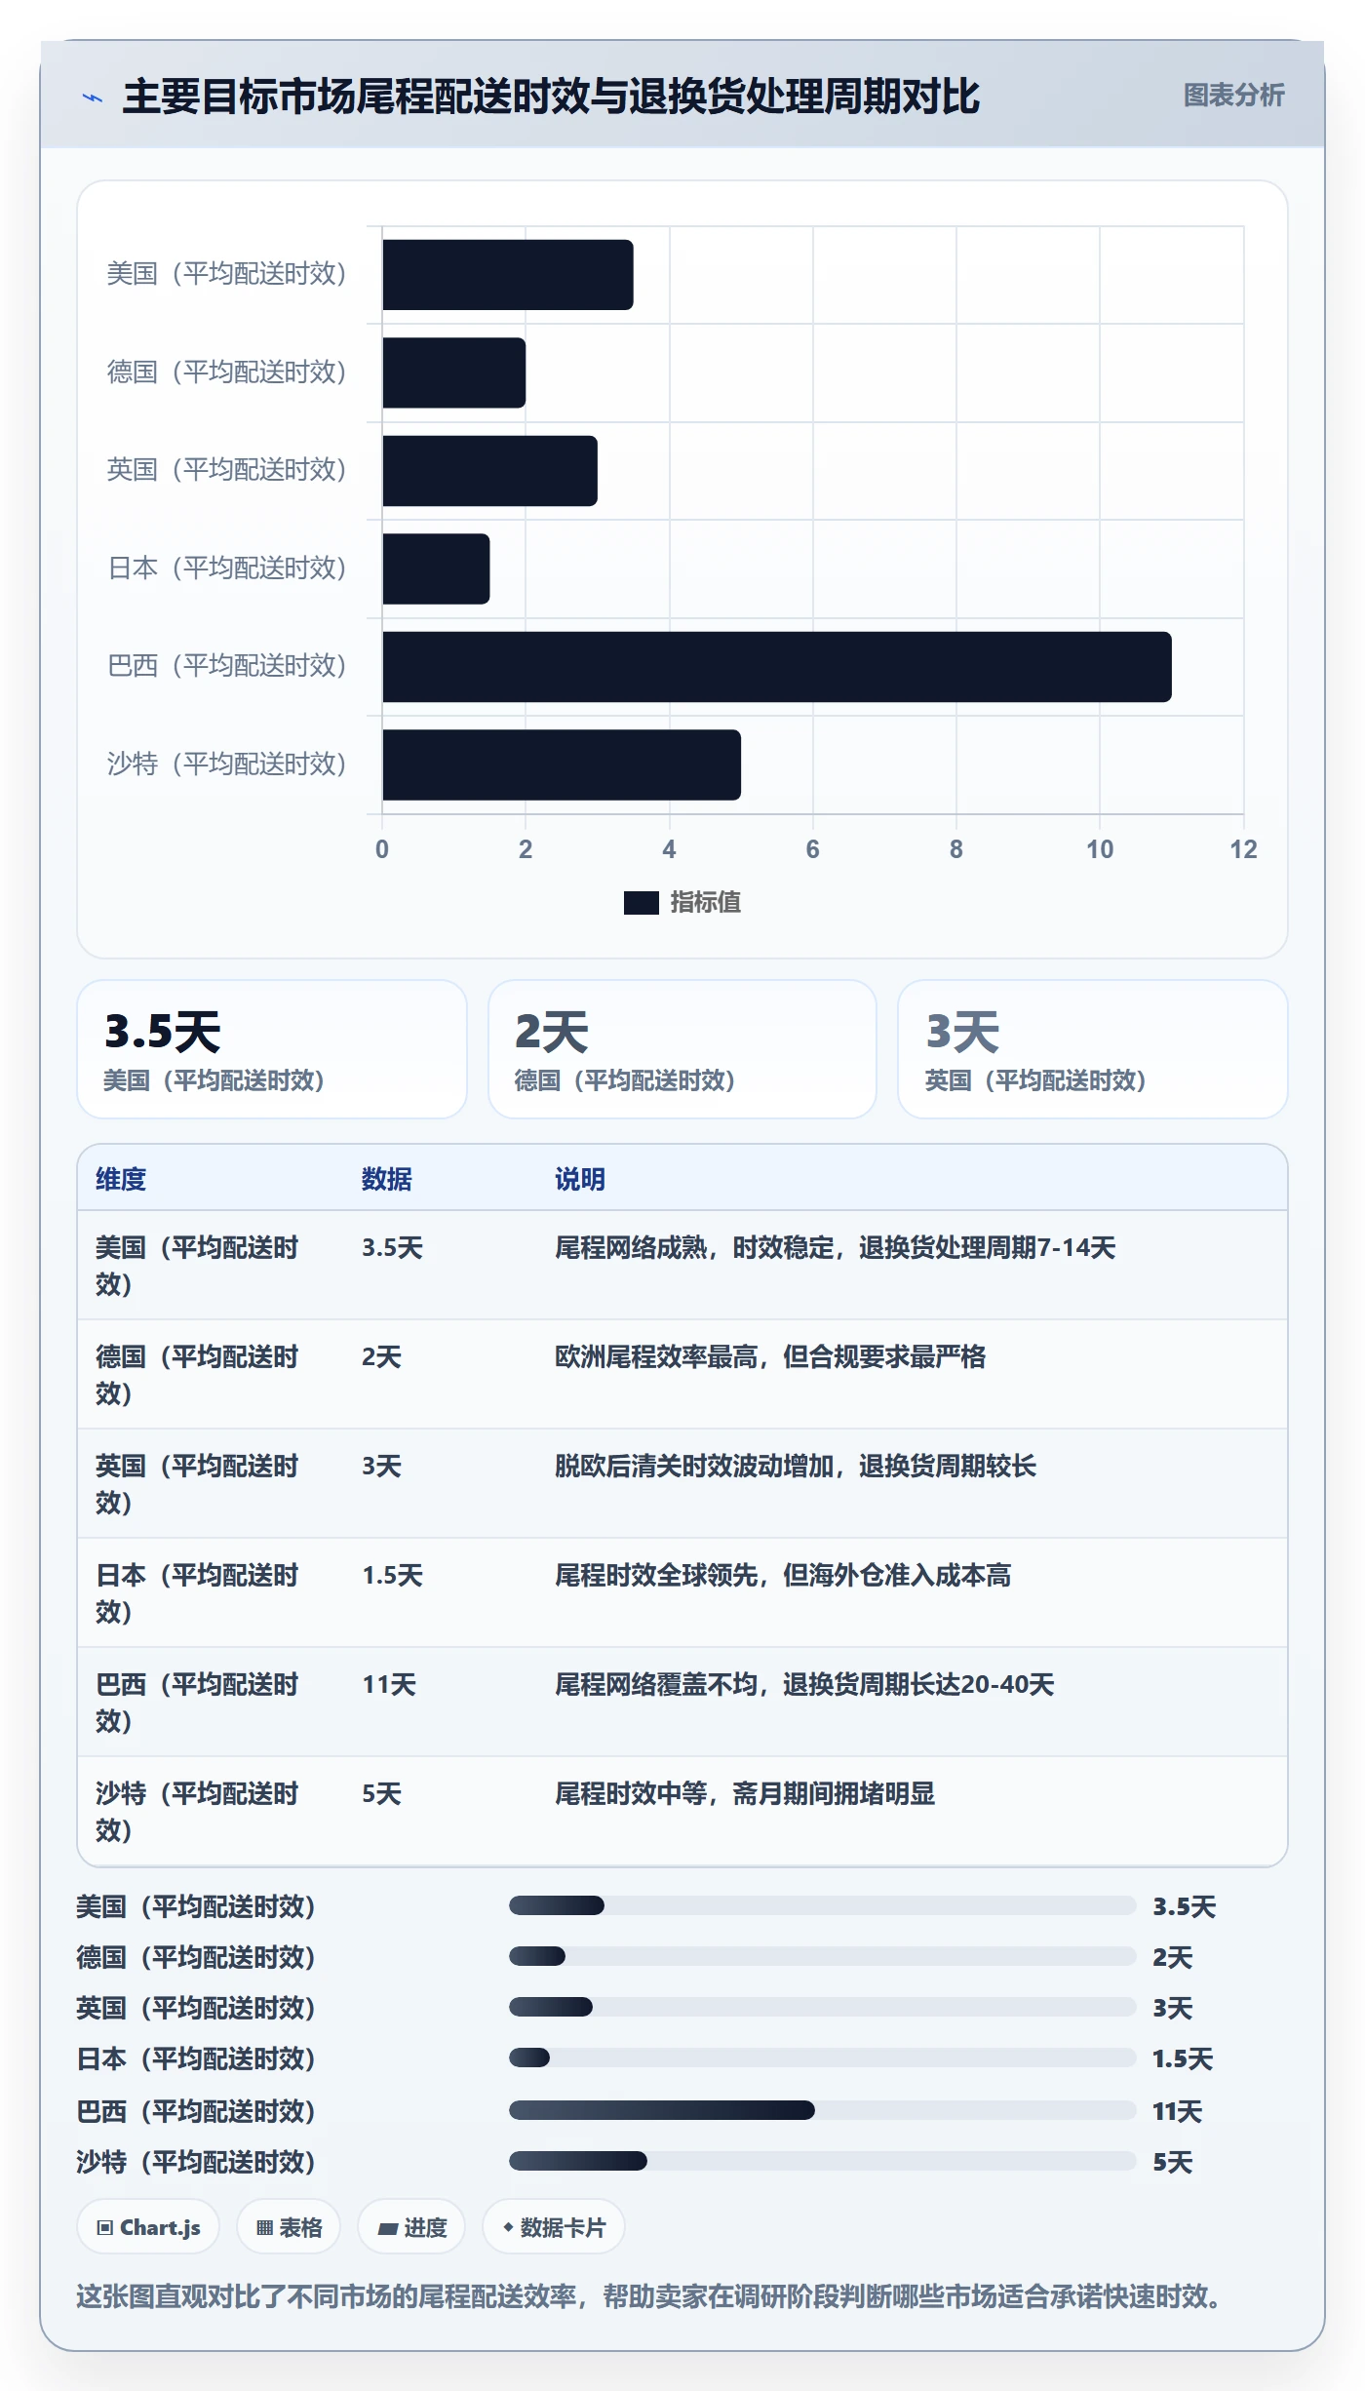Click the 英国（平均配送时效）chart axis label
The image size is (1365, 2391).
coord(227,469)
